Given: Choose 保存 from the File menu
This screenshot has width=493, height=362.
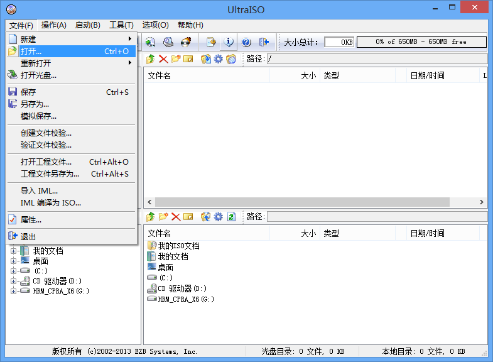Looking at the screenshot, I should 72,92.
